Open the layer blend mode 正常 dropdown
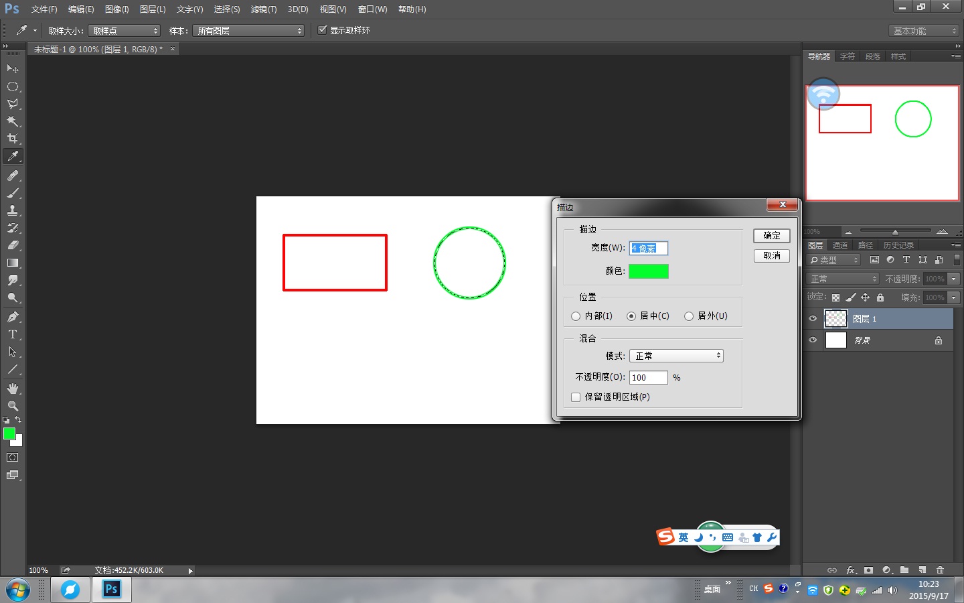This screenshot has height=603, width=964. (x=843, y=279)
